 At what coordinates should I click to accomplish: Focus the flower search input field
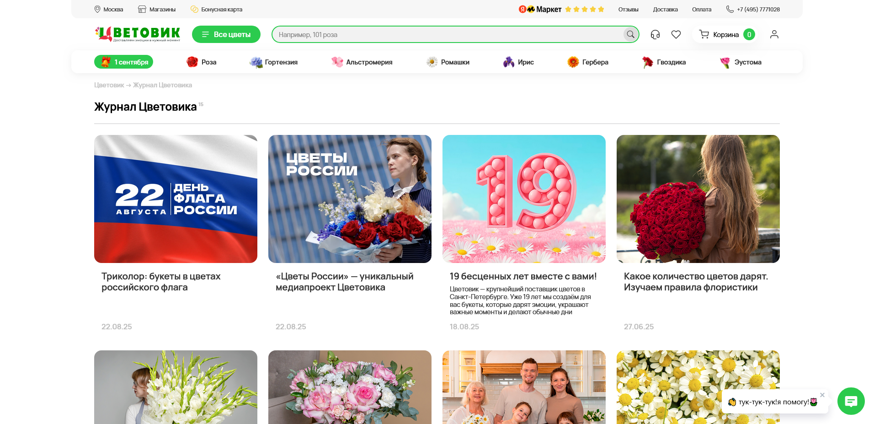(448, 34)
